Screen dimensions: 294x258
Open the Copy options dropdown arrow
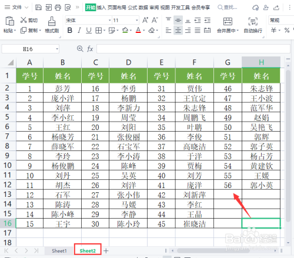click(40, 31)
